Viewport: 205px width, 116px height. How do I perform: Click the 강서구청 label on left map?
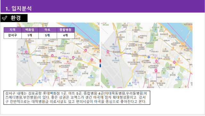[85, 73]
